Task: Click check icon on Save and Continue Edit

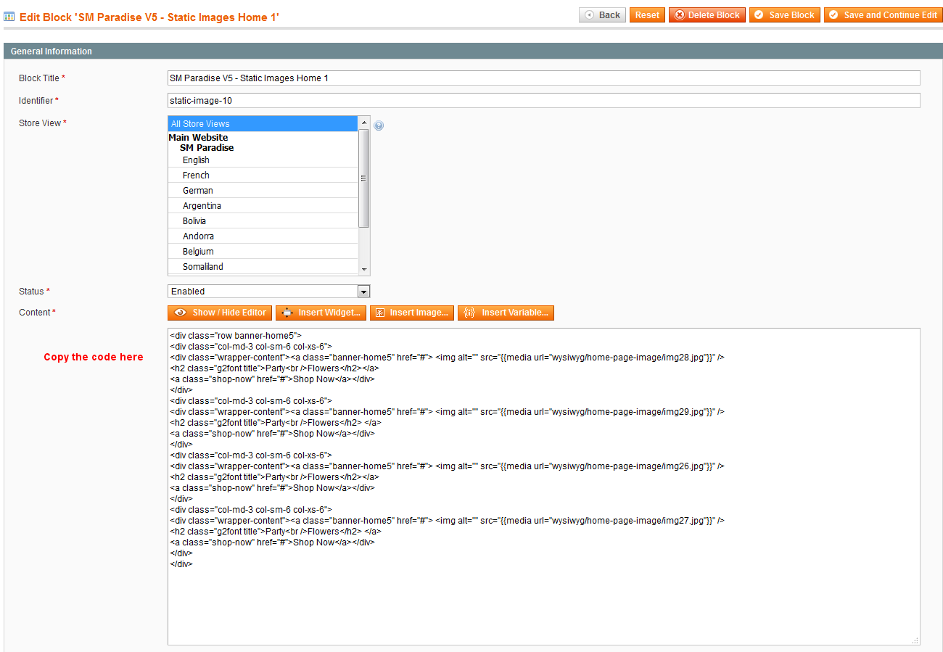Action: (834, 15)
